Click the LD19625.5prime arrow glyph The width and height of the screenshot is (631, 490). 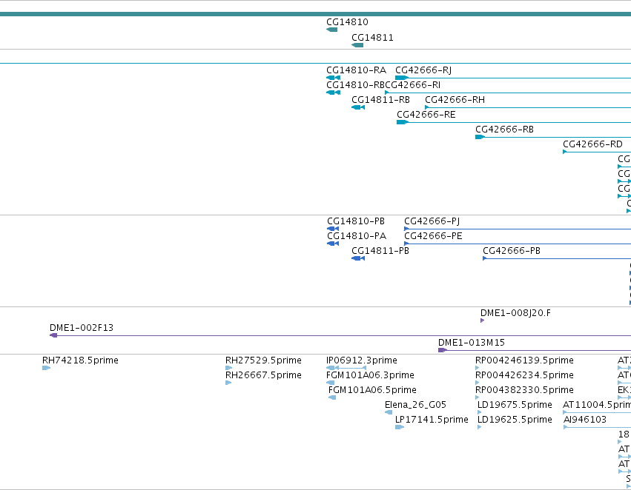(479, 427)
